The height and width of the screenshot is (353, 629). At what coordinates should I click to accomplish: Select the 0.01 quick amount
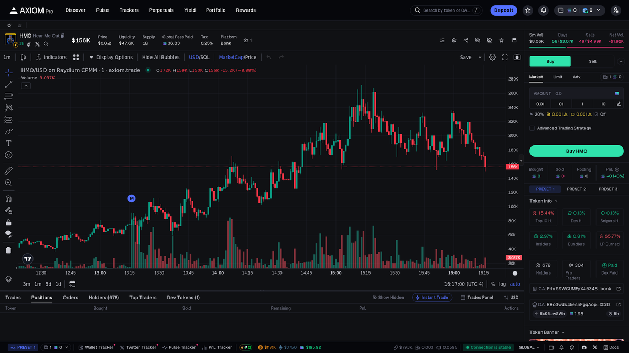[x=540, y=104]
